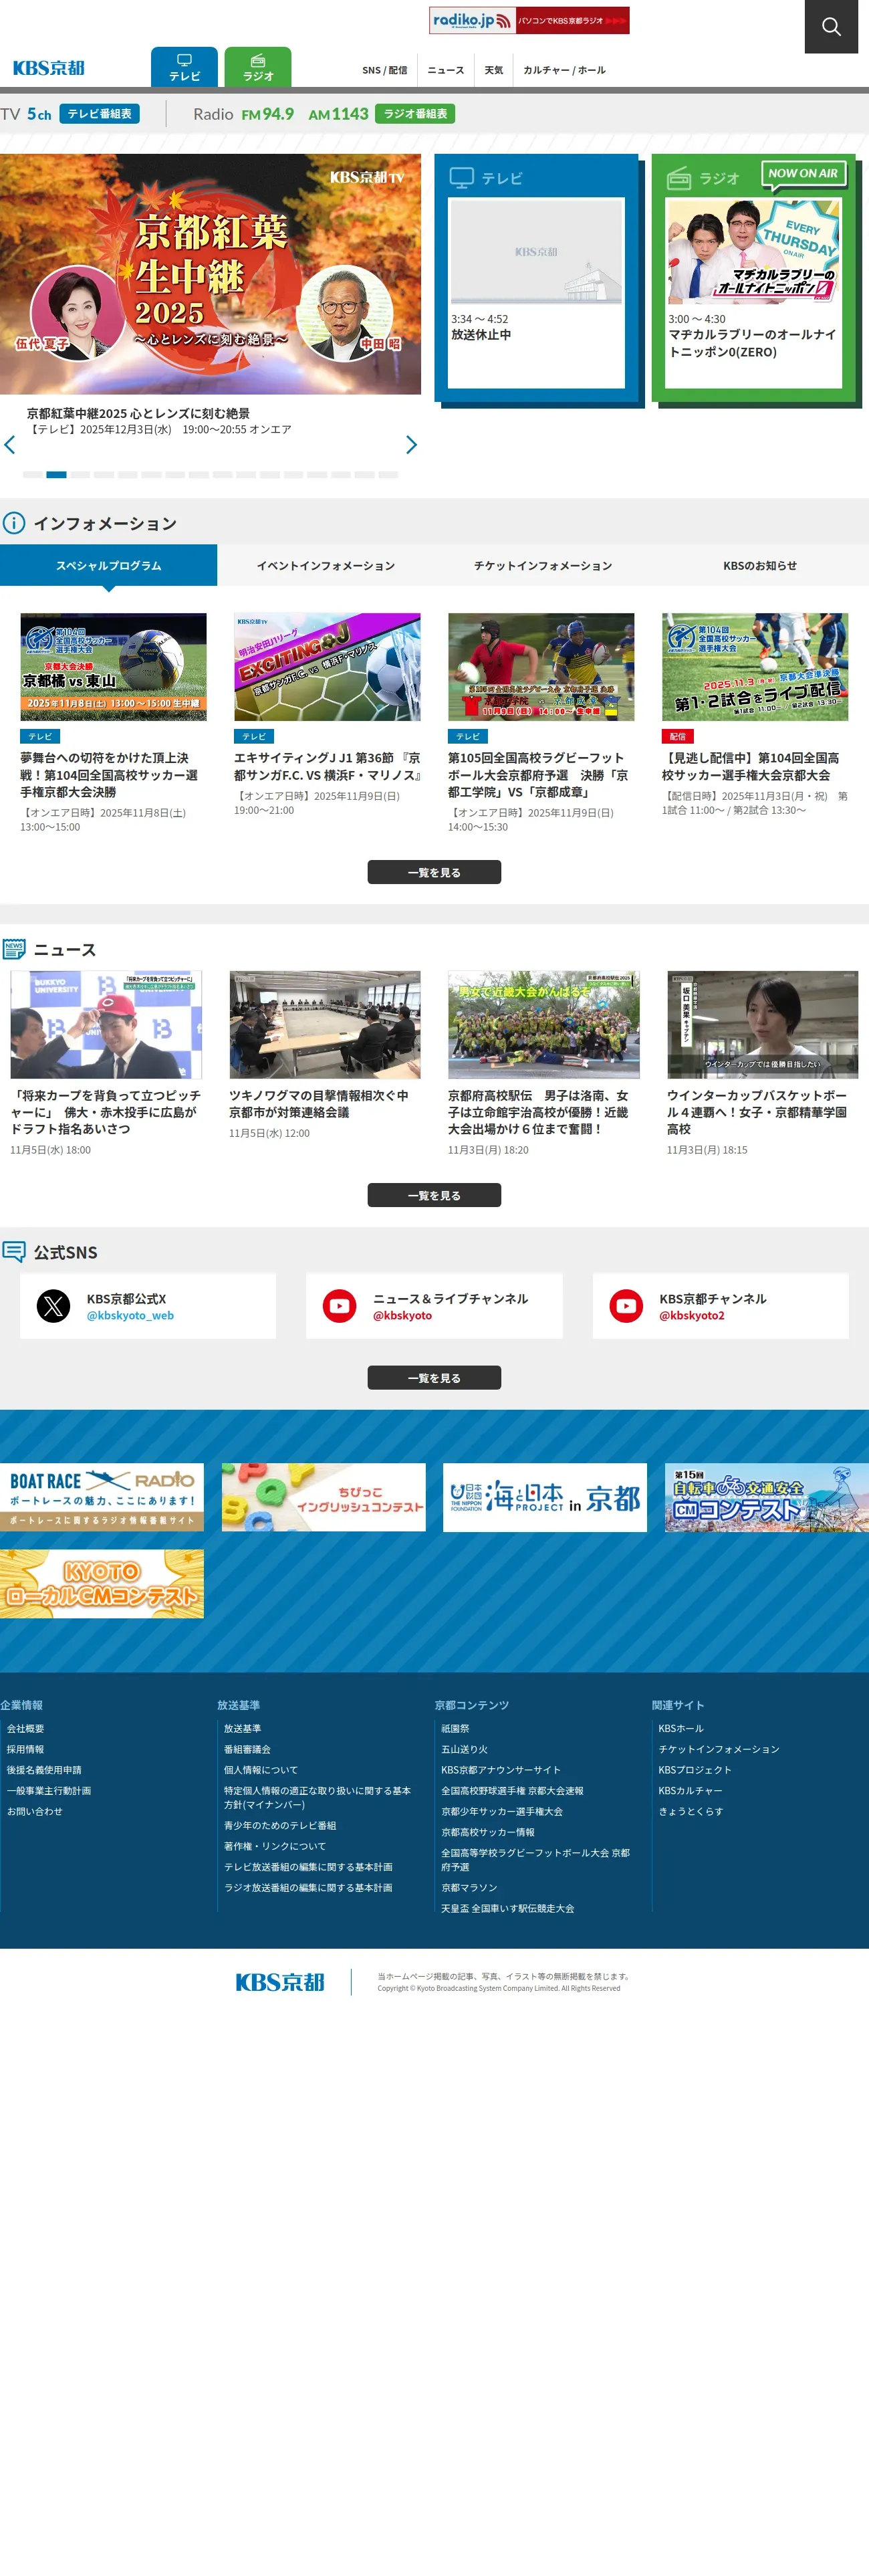This screenshot has width=869, height=2576.
Task: Open the 祇園祭 footer link
Action: (x=456, y=1729)
